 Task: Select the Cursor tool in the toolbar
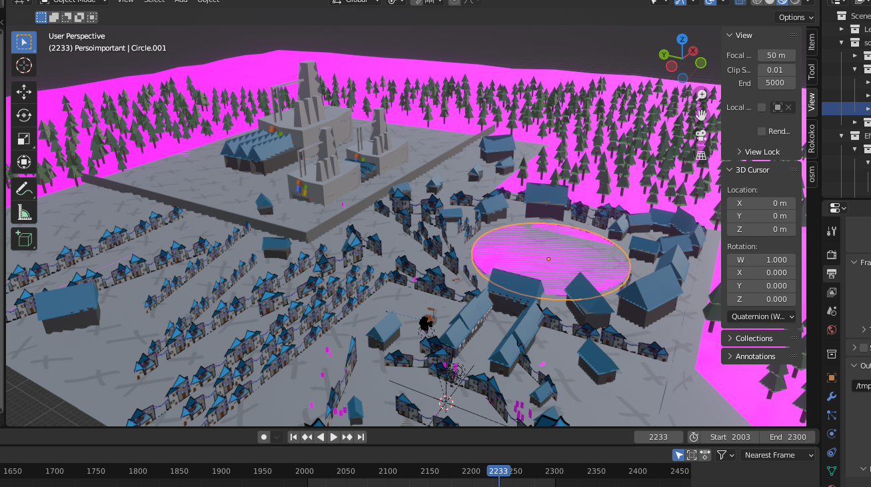(24, 65)
